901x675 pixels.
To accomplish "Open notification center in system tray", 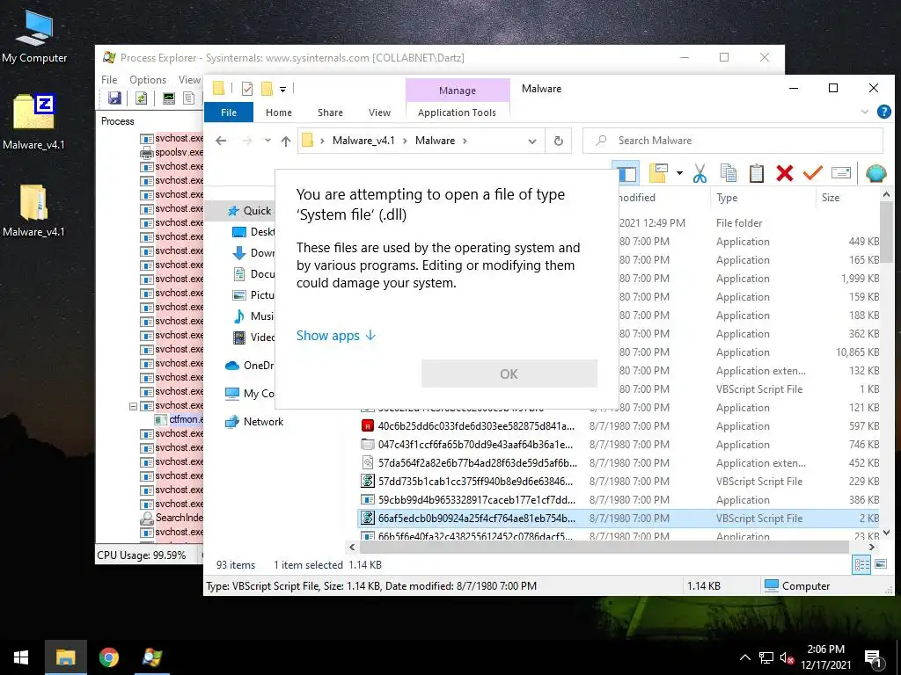I will 873,658.
